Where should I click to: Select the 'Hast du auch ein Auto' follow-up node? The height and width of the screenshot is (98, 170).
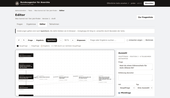86,78
